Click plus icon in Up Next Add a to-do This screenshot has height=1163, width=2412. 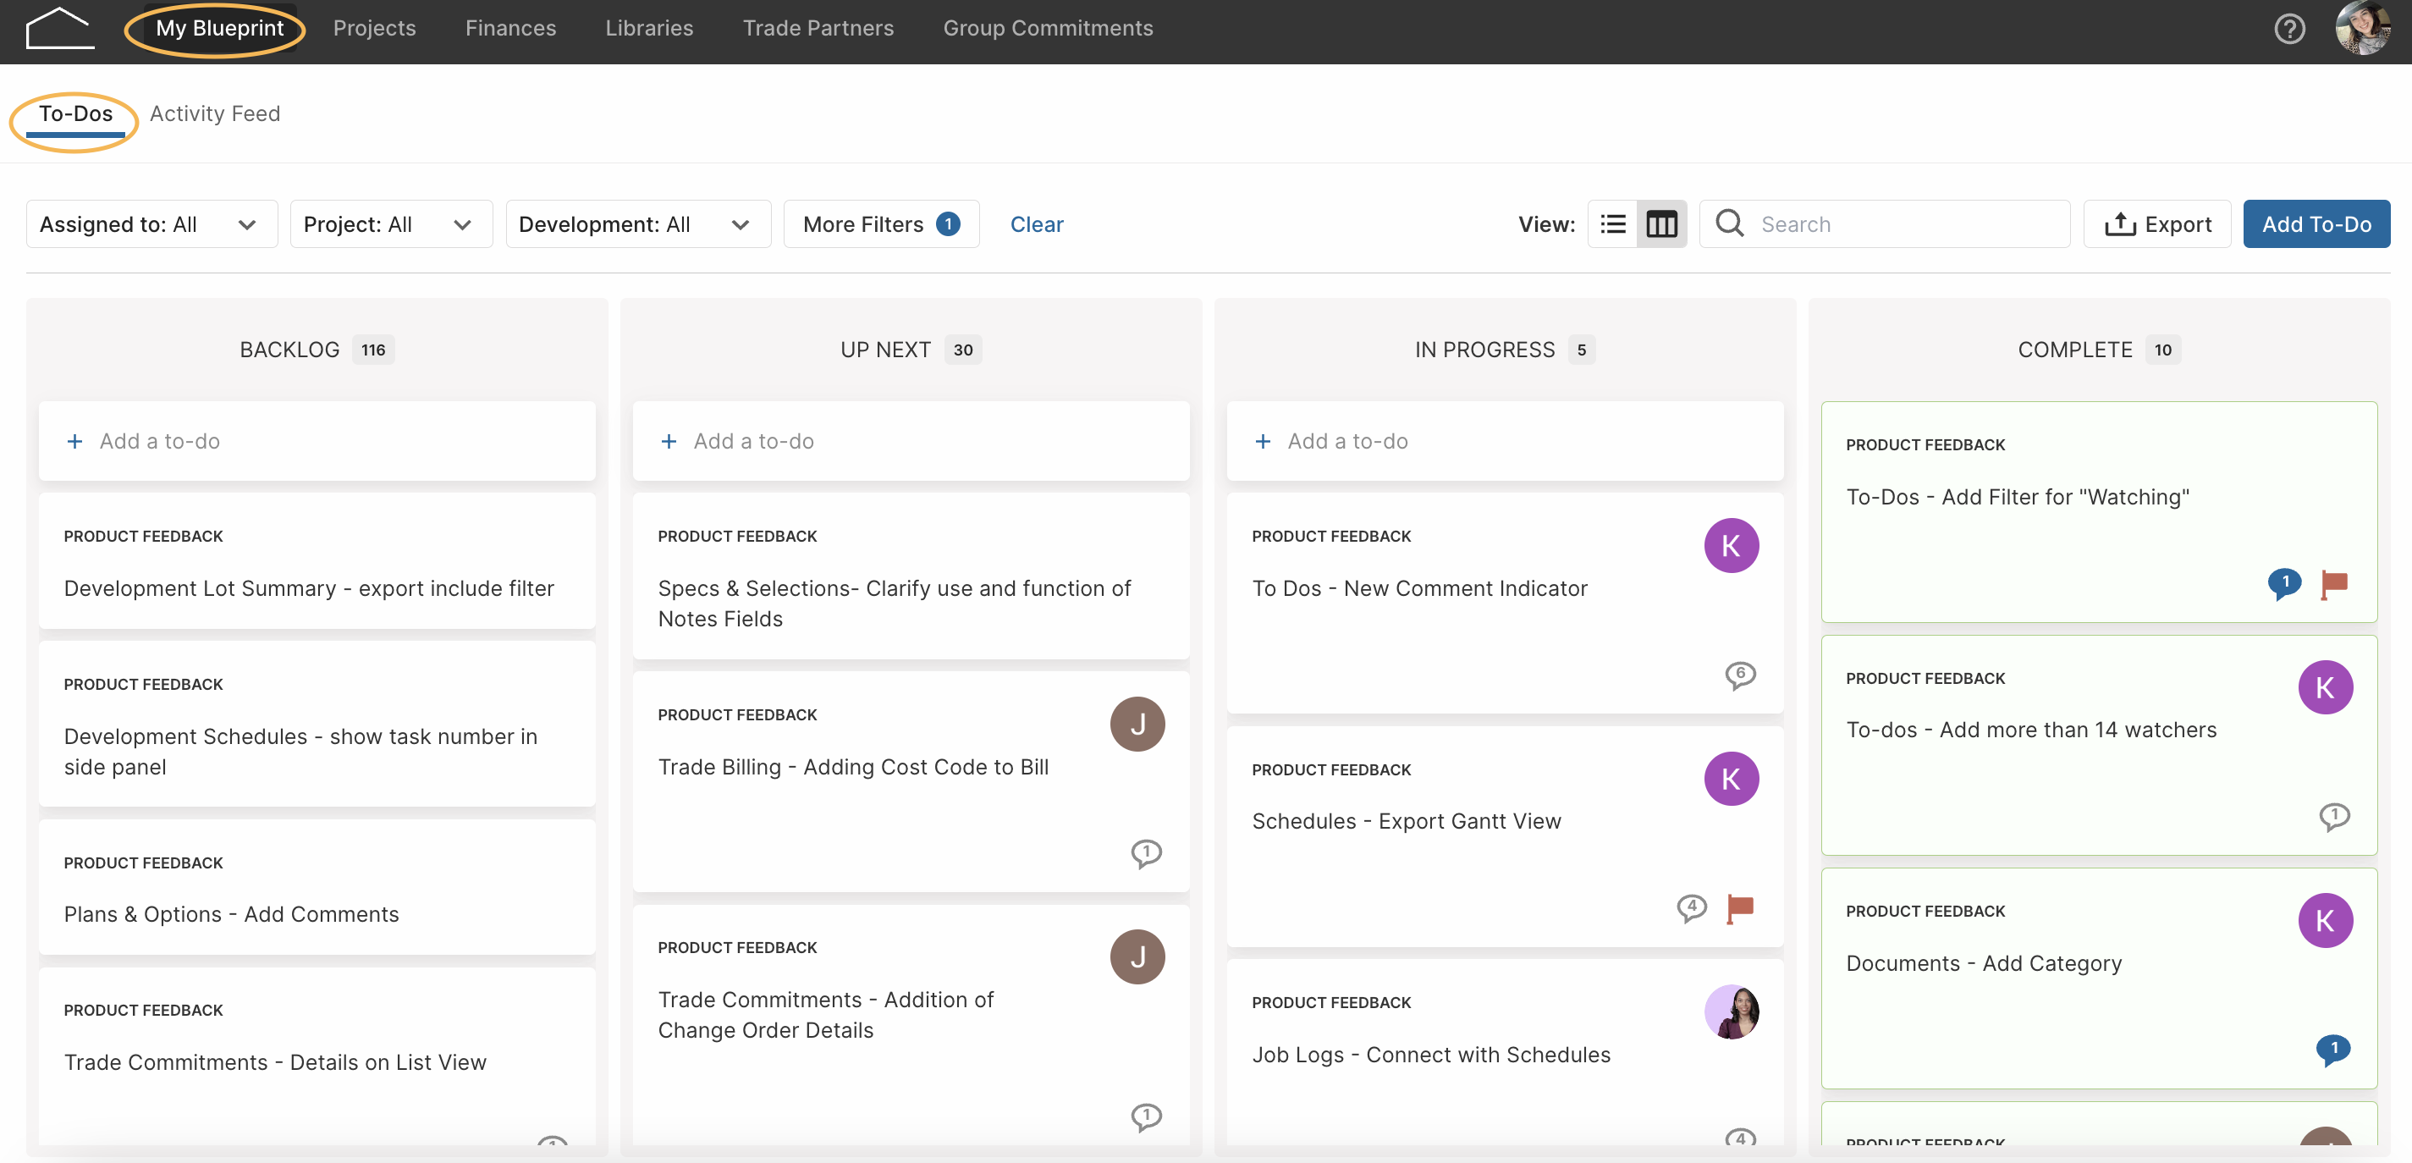[x=669, y=441]
